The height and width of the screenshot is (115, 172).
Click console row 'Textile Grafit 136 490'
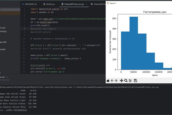[x=18, y=104]
